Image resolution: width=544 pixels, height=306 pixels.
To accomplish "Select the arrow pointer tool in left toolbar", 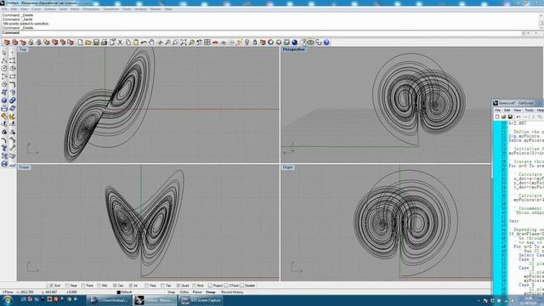I will click(4, 53).
